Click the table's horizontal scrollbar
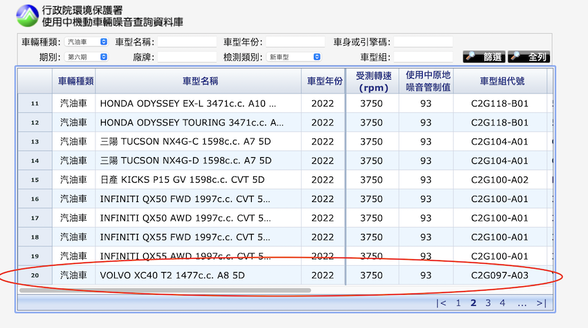588x328 pixels. (x=165, y=291)
